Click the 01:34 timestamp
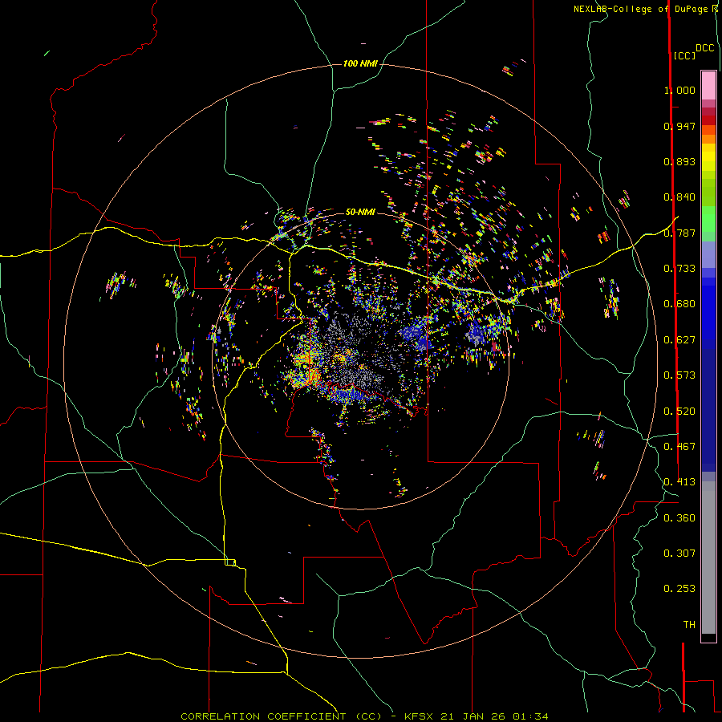Screen dimensions: 722x722 click(x=530, y=716)
